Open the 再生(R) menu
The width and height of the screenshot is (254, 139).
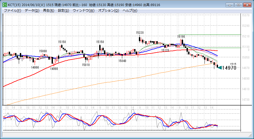(48, 11)
